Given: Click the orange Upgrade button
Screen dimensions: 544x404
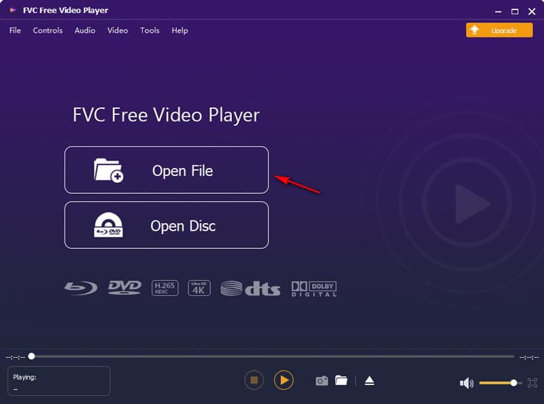Looking at the screenshot, I should pos(499,30).
